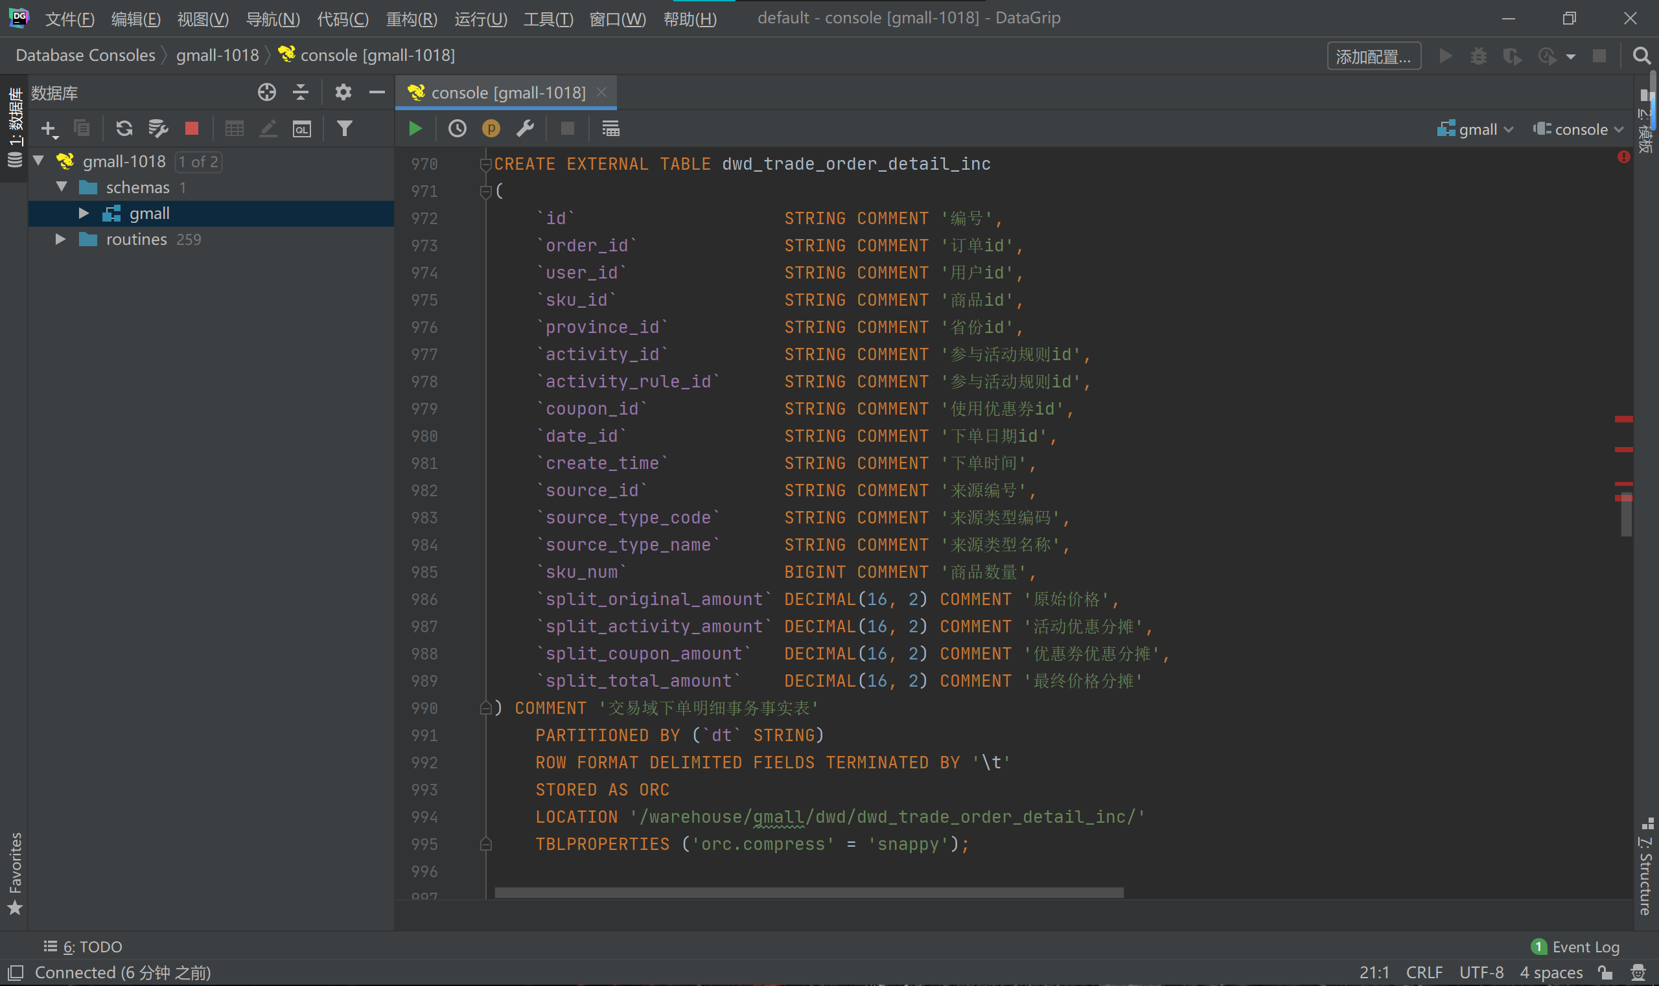
Task: Open the database panel gear options
Action: [x=343, y=93]
